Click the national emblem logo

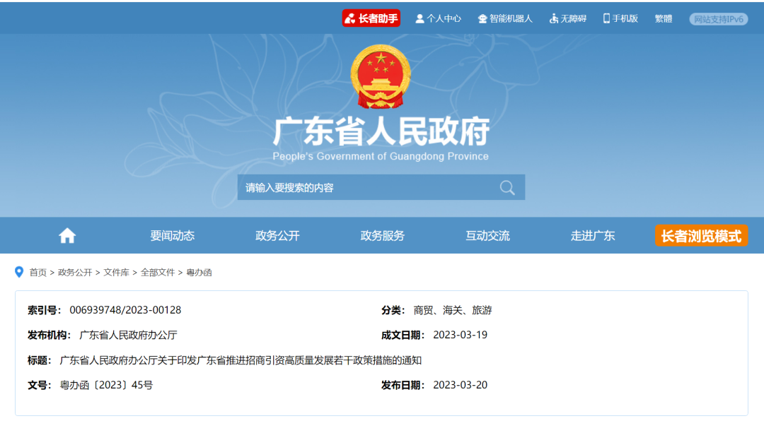coord(381,76)
